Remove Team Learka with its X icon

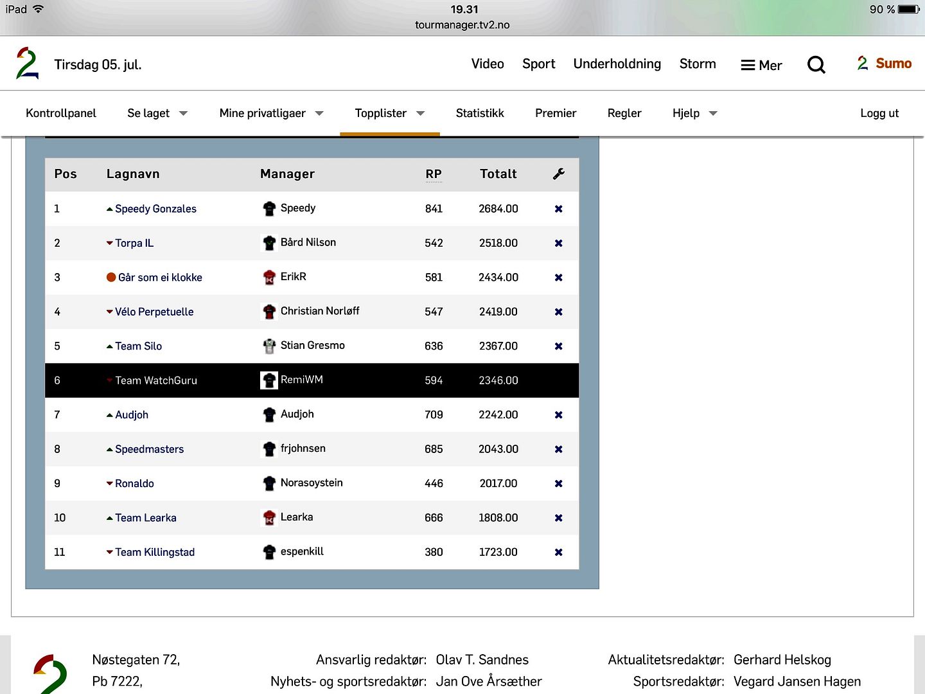[x=559, y=518]
